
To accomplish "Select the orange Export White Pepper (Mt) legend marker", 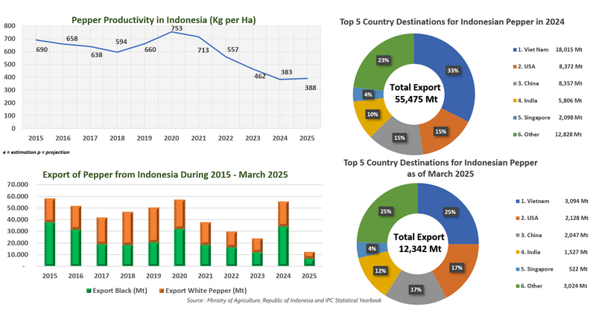I will click(159, 290).
